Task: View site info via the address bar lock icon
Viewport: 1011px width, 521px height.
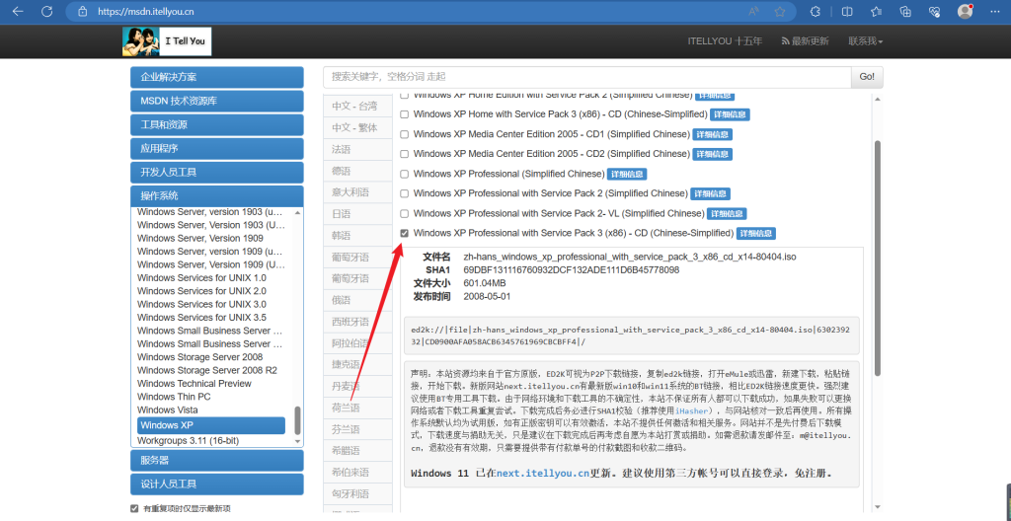Action: pos(82,12)
